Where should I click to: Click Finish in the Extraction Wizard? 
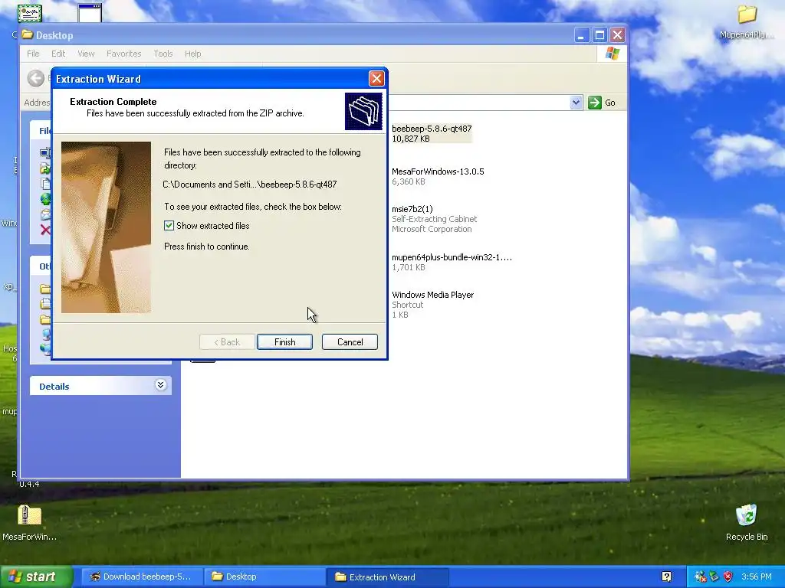pos(284,342)
